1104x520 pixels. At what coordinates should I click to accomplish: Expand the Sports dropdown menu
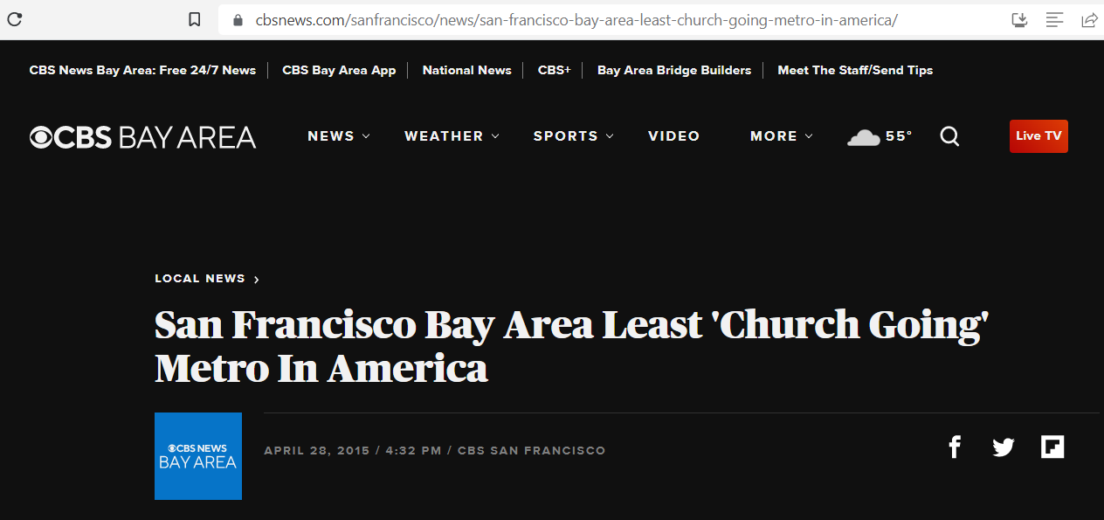click(x=574, y=136)
